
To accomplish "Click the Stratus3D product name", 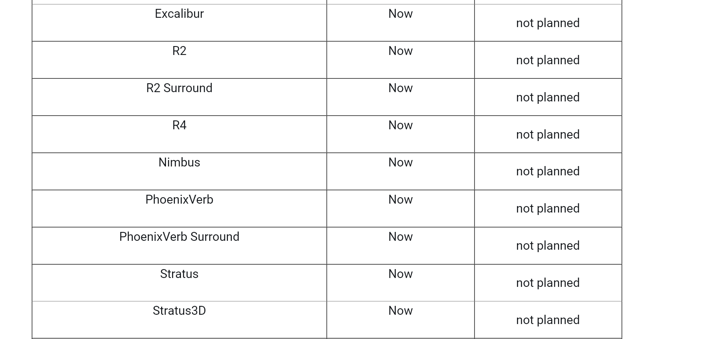I will point(179,311).
